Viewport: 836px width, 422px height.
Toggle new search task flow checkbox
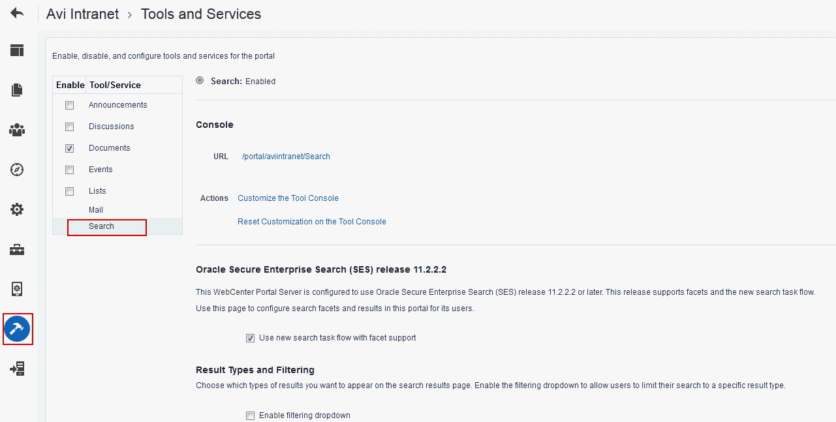pos(250,338)
